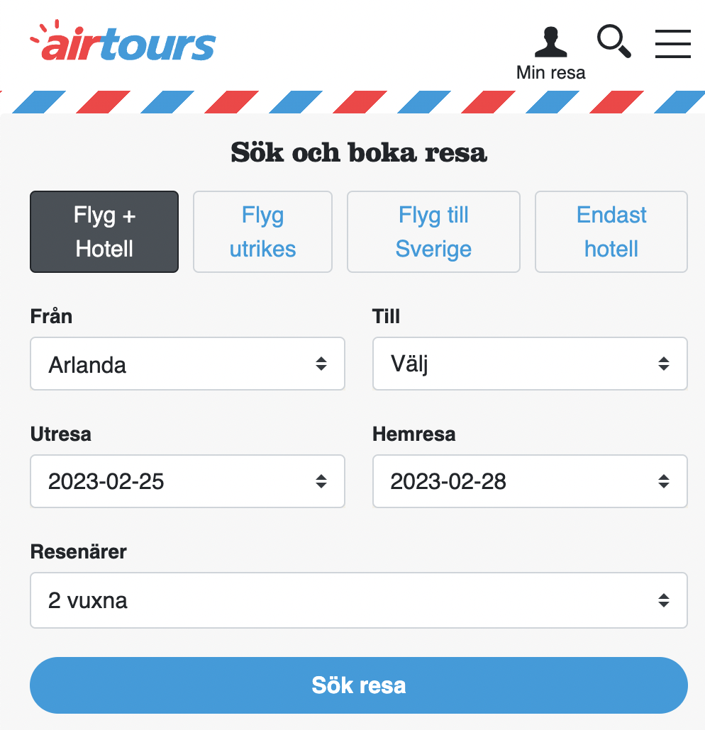This screenshot has height=730, width=705.
Task: Select the Flyg + Hotell tab
Action: pyautogui.click(x=104, y=232)
